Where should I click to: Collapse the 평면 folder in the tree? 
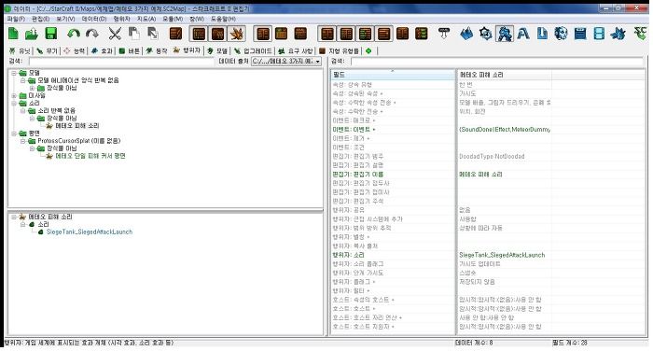coord(14,133)
